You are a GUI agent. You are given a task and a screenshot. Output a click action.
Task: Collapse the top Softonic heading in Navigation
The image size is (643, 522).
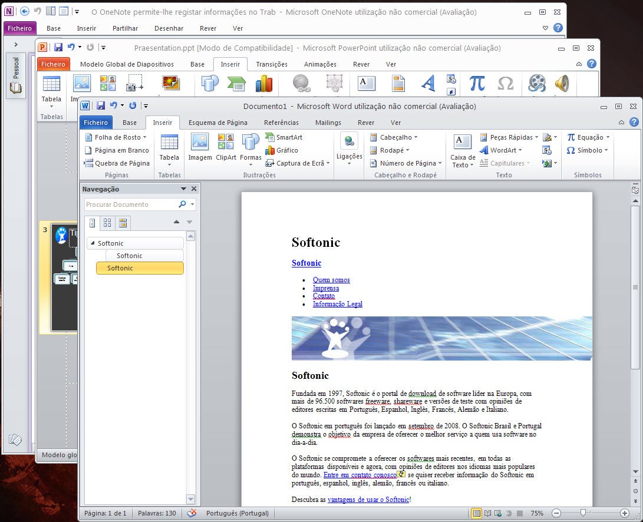[x=92, y=244]
